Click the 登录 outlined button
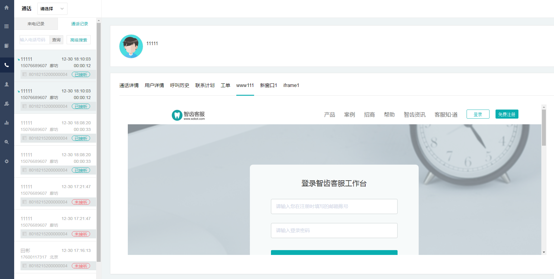Viewport: 554px width, 279px height. [478, 114]
